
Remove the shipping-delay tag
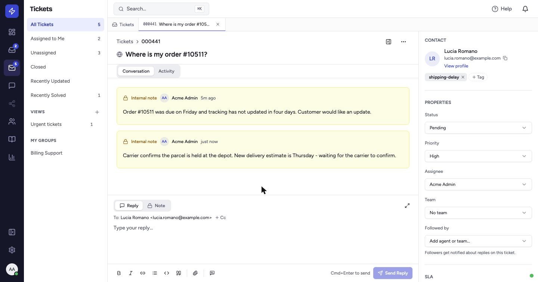pyautogui.click(x=463, y=77)
